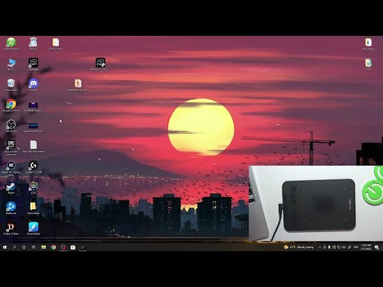Select the topmost folder icon at the right desktop edge
The width and height of the screenshot is (383, 287).
(x=369, y=44)
